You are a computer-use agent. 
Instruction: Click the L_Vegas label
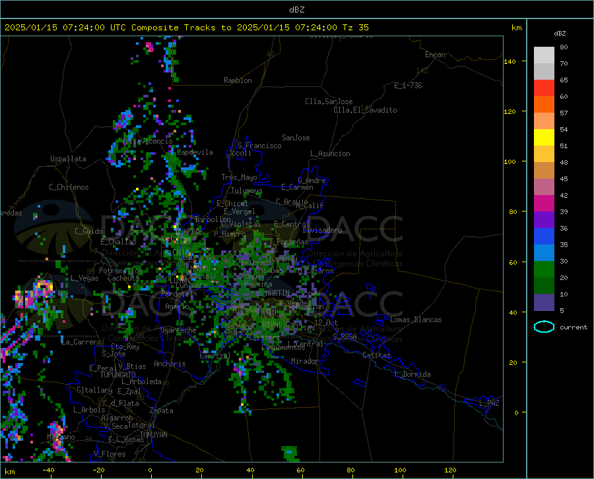point(84,278)
